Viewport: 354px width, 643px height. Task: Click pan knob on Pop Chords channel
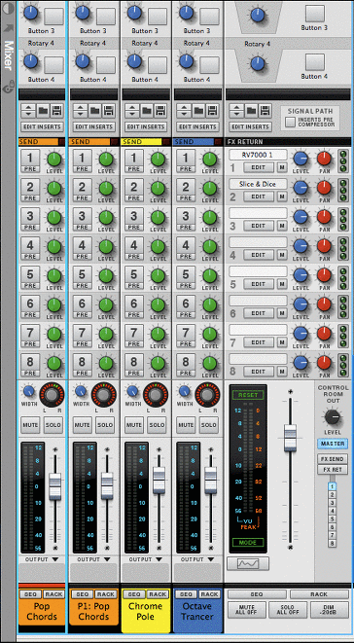tap(52, 395)
